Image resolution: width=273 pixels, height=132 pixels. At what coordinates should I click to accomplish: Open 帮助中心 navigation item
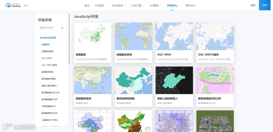pos(191,5)
